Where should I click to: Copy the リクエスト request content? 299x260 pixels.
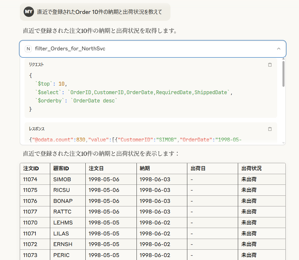coord(270,65)
